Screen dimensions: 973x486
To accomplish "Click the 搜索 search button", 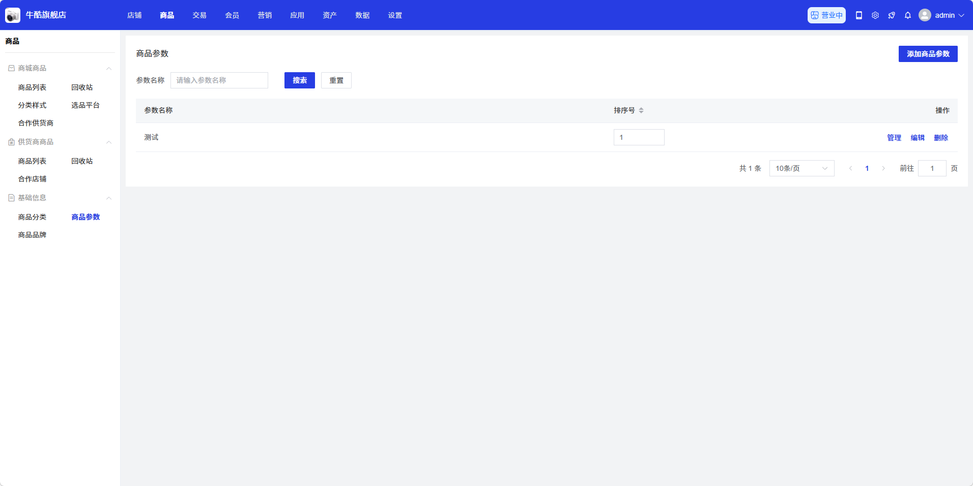I will point(300,80).
